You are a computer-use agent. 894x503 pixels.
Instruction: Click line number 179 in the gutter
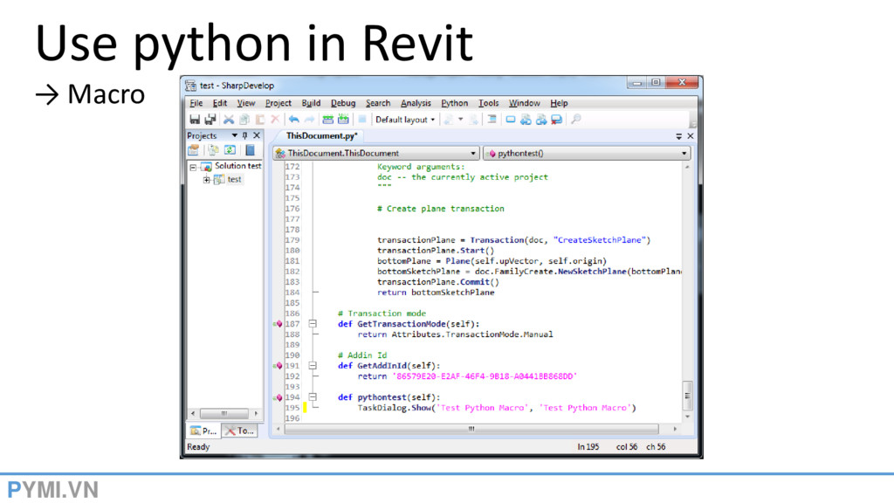(x=292, y=240)
